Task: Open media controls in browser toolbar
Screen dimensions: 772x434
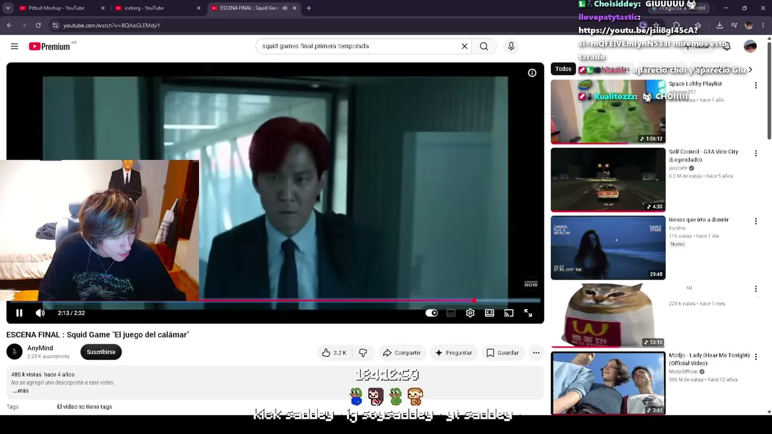Action: [x=734, y=25]
